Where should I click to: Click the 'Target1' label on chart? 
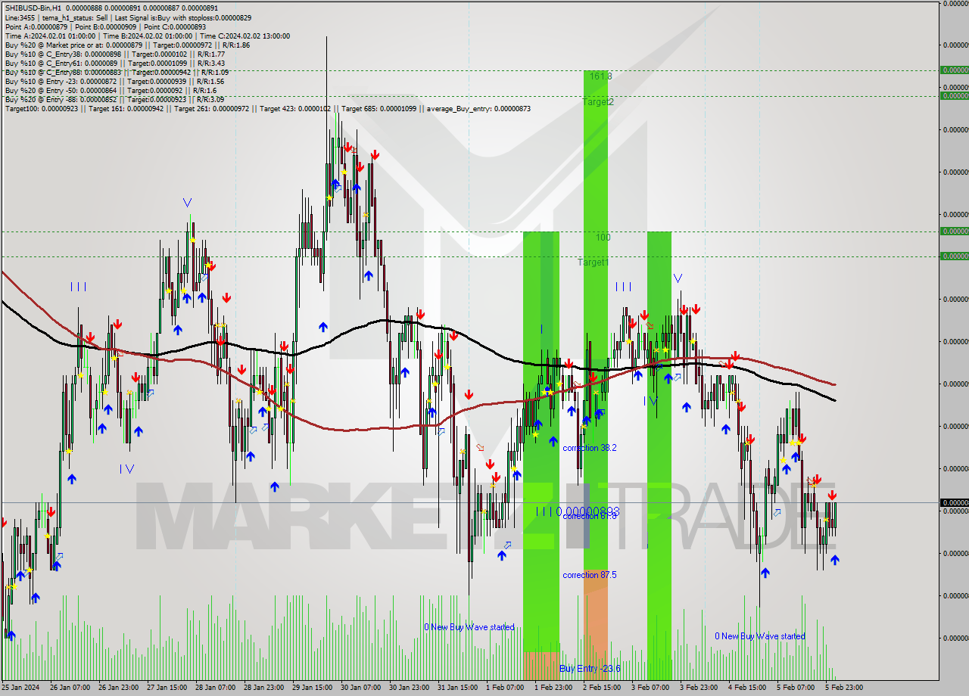pyautogui.click(x=593, y=262)
